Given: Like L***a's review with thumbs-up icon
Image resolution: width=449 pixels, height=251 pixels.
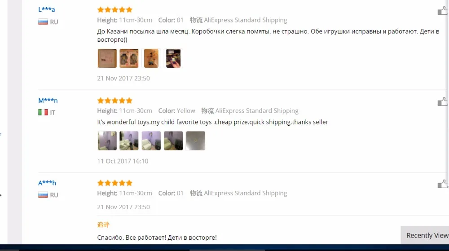Looking at the screenshot, I should point(442,11).
